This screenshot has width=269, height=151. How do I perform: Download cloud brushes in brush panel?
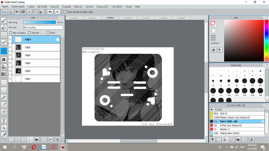point(213,139)
